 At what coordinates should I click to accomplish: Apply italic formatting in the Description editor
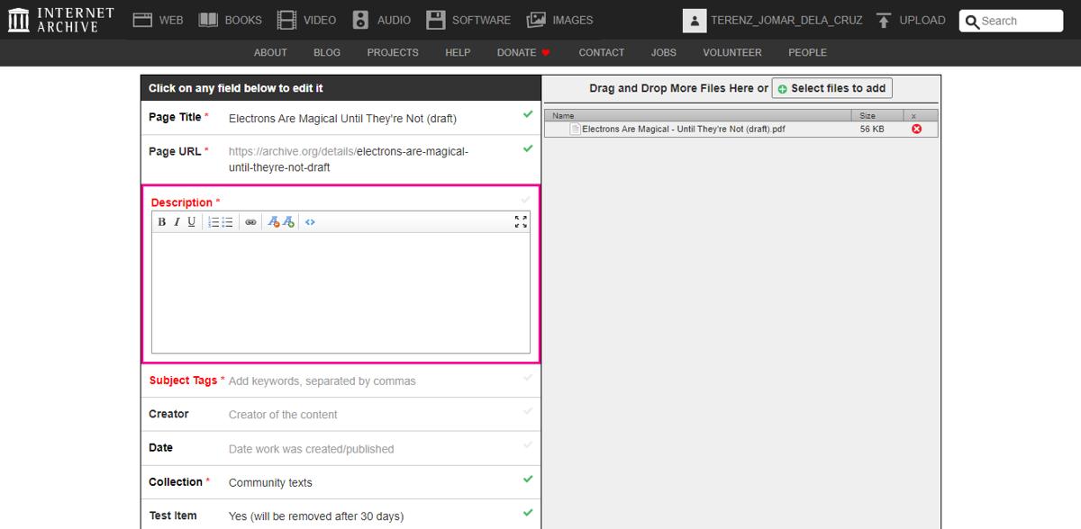[176, 221]
